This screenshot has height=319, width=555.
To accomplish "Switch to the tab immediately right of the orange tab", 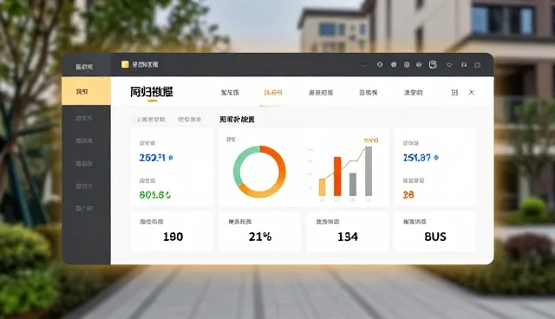I will pos(321,93).
